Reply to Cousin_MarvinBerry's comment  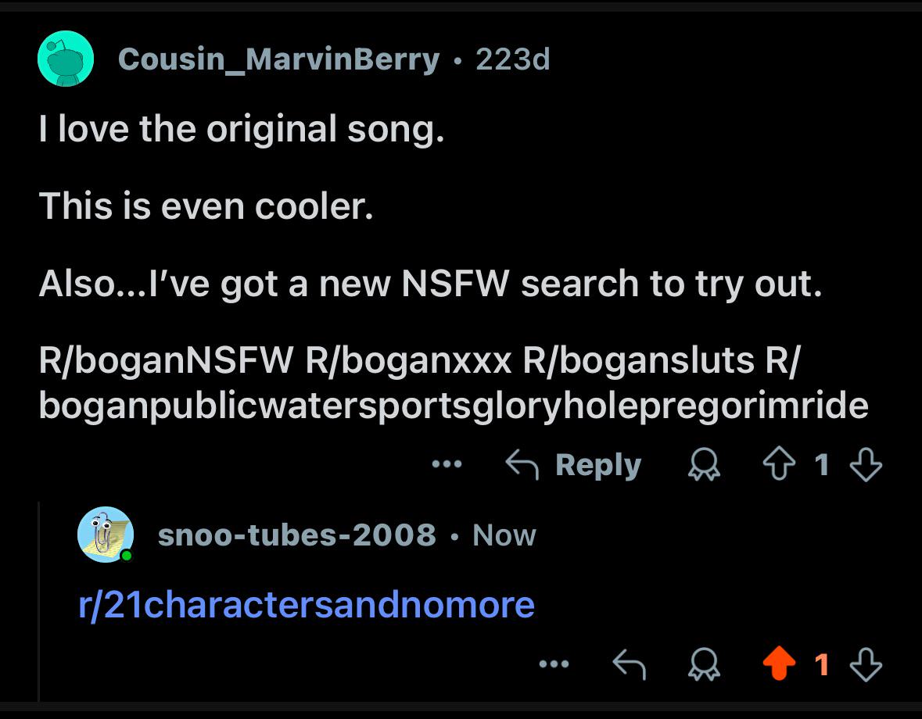point(598,465)
